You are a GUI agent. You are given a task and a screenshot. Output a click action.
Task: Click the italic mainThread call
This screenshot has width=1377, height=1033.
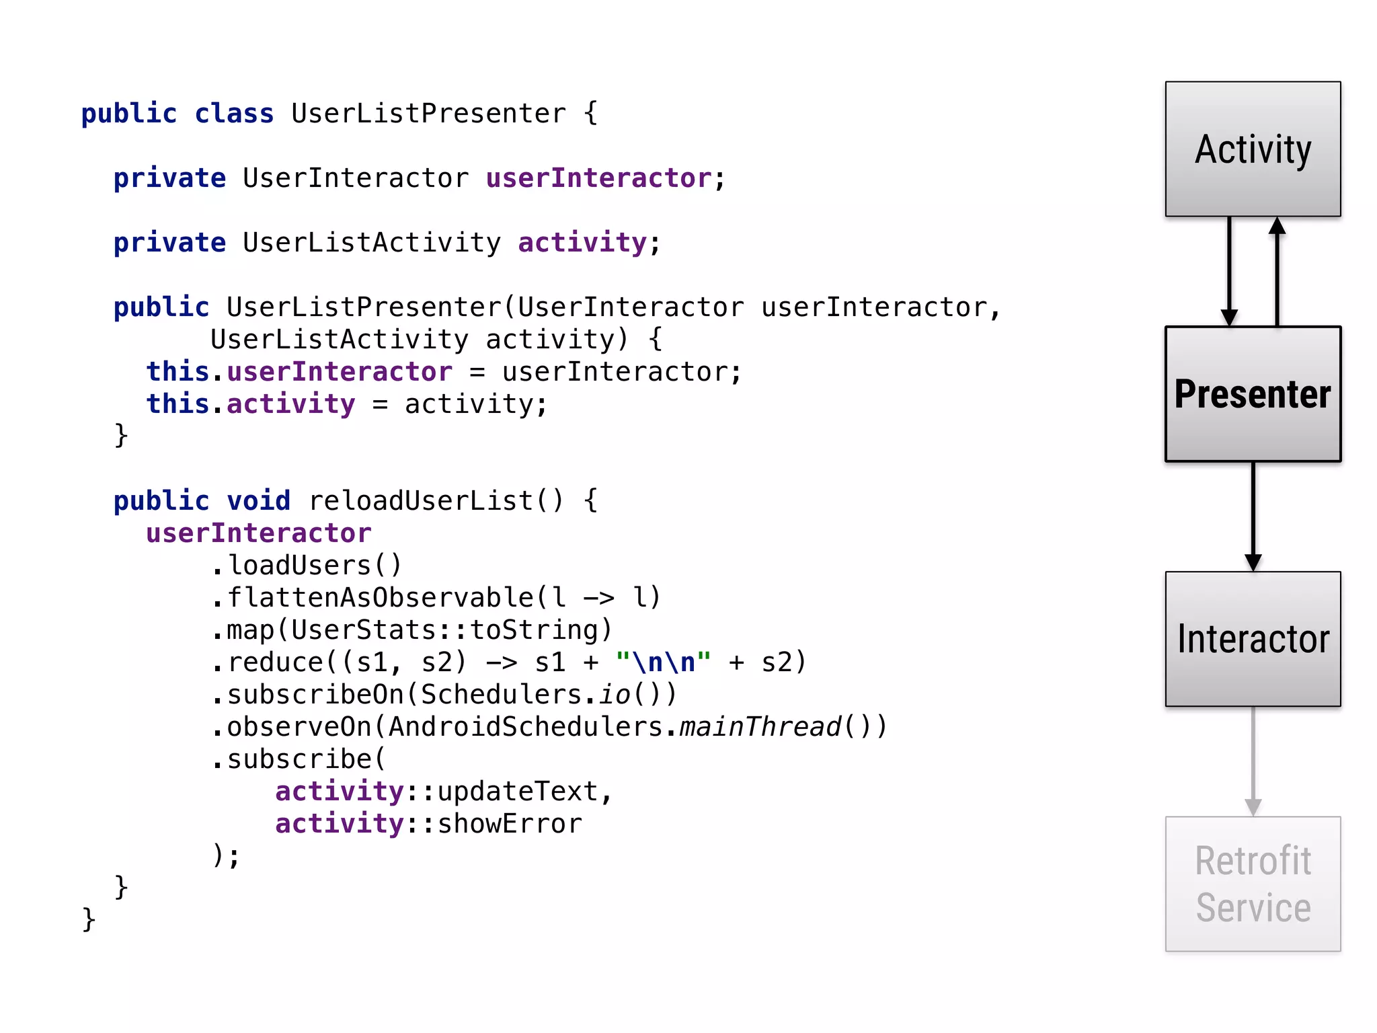click(760, 727)
